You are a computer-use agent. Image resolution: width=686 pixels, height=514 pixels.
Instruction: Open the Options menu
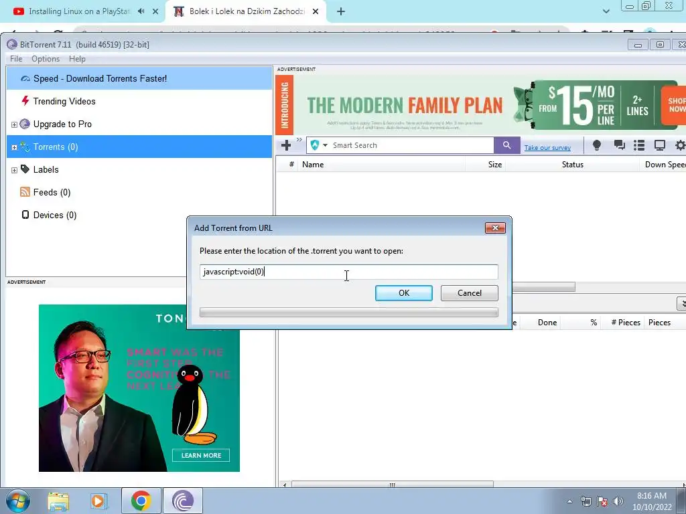[46, 59]
